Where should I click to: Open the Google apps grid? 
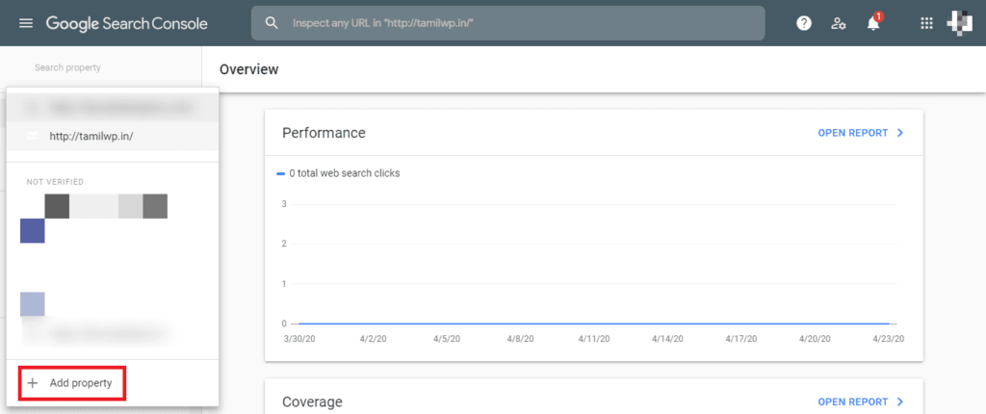[x=926, y=23]
